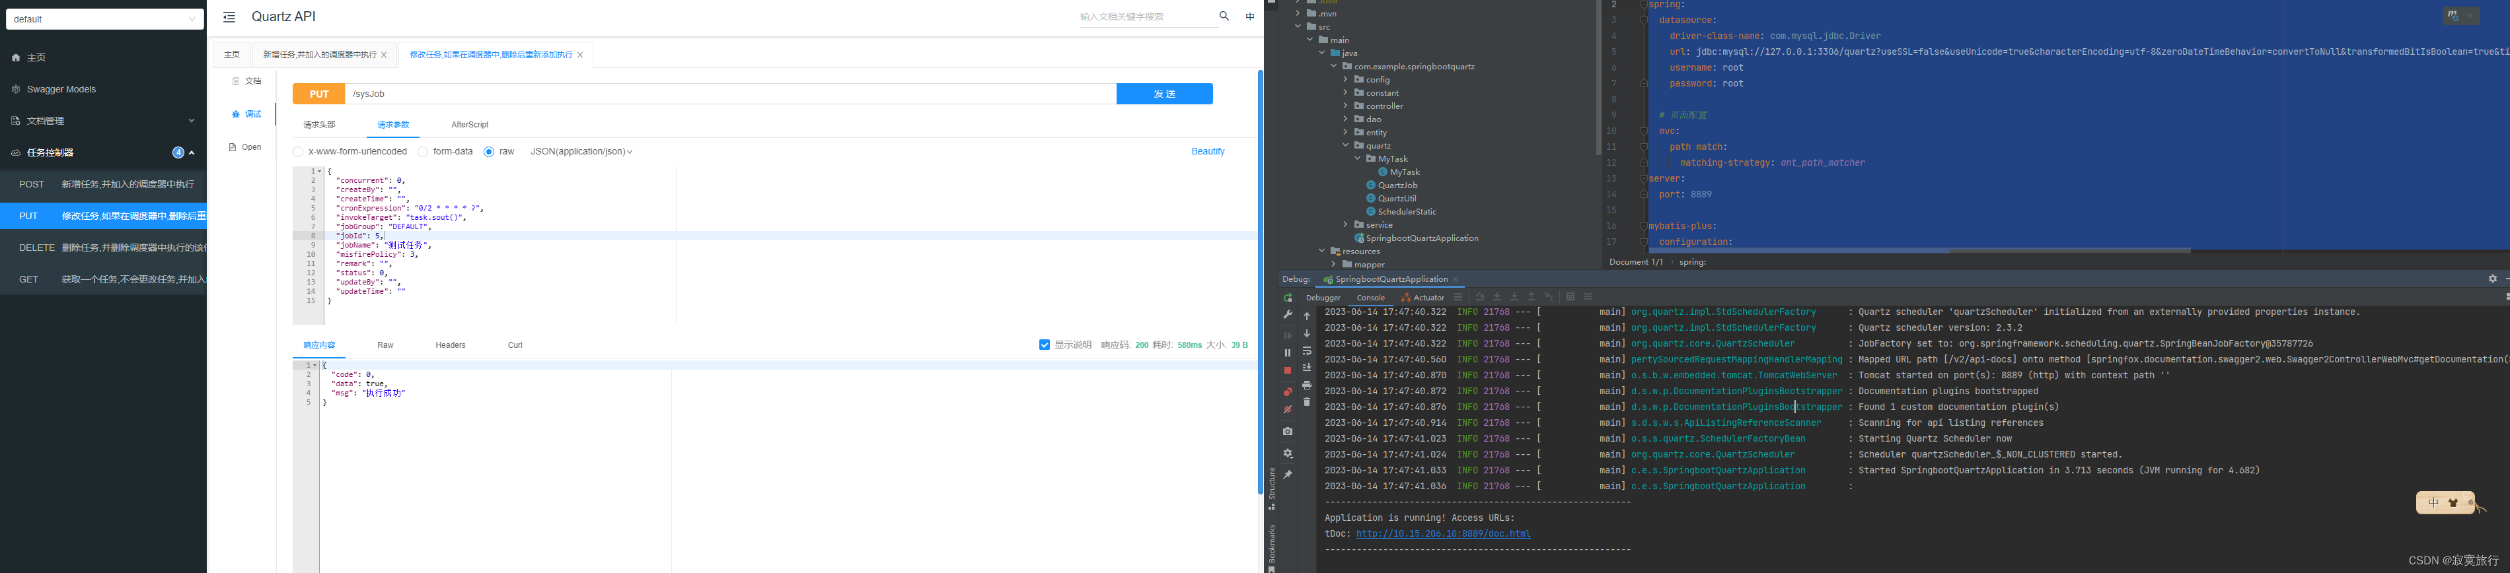Viewport: 2510px width, 573px height.
Task: Click the scroll-to-end icon in console toolbar
Action: tap(1307, 368)
